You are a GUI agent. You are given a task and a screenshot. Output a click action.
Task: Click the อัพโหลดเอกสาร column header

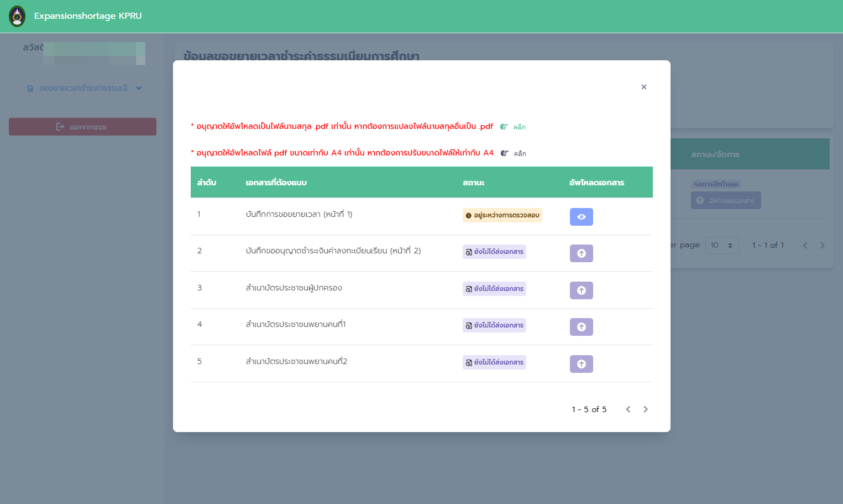pyautogui.click(x=597, y=183)
